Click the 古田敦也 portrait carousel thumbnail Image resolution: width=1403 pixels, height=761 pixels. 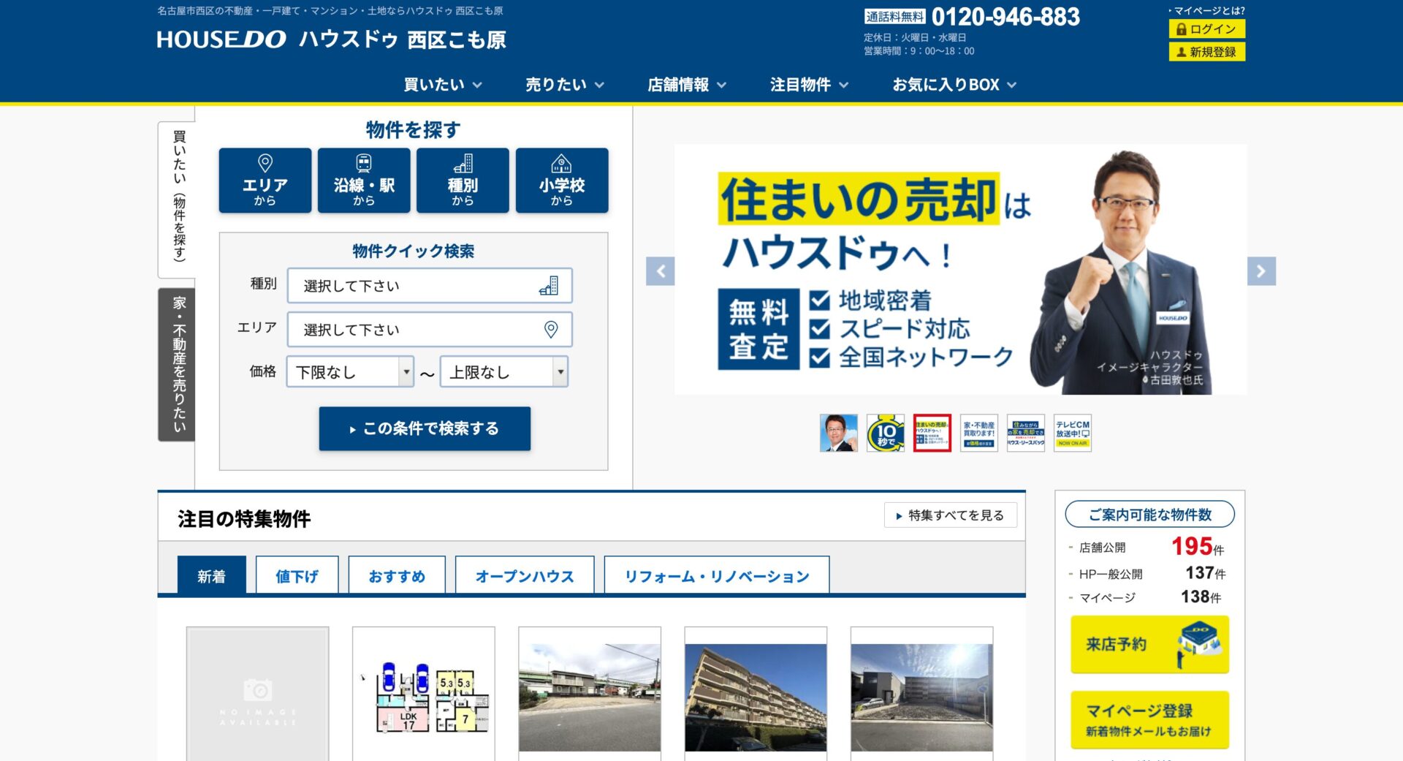click(x=839, y=432)
